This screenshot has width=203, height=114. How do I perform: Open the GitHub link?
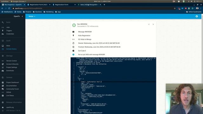(9, 92)
